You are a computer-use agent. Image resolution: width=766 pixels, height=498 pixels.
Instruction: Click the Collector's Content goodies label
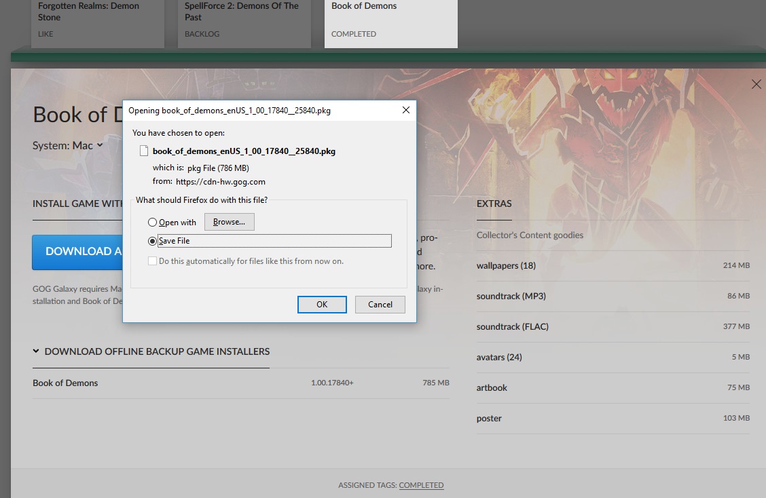530,235
